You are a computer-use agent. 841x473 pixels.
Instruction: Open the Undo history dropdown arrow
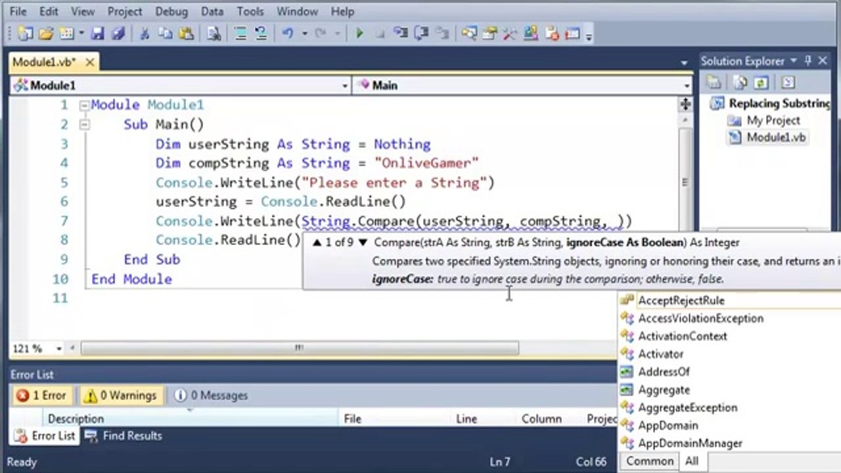click(304, 34)
